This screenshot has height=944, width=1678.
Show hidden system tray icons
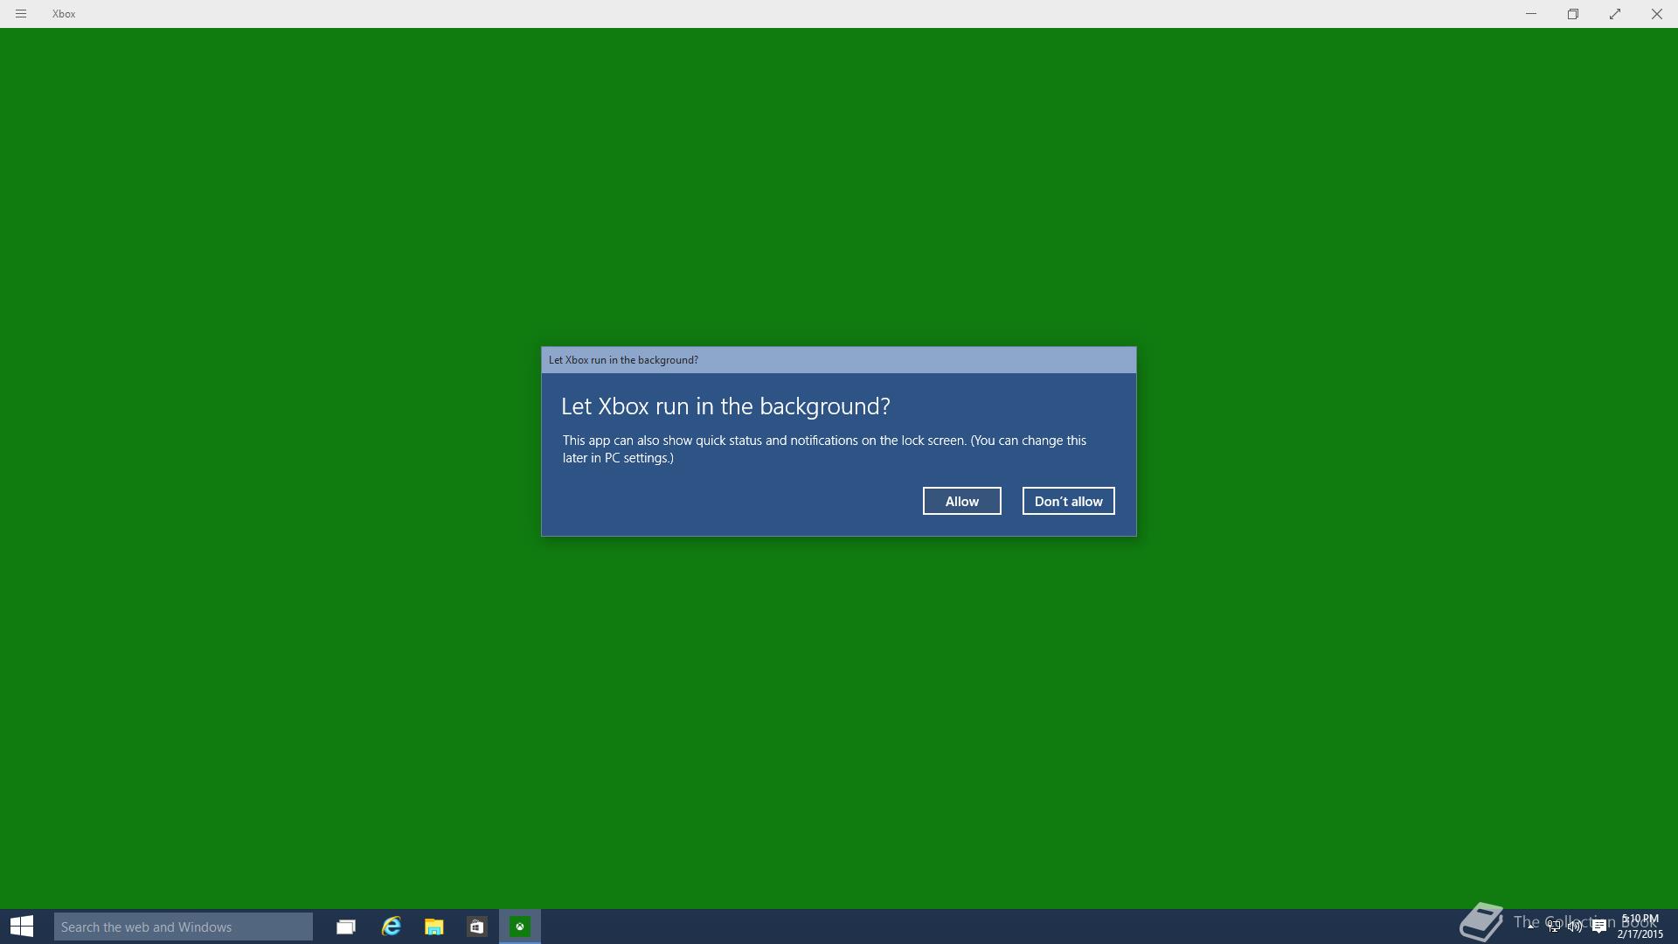(x=1531, y=926)
